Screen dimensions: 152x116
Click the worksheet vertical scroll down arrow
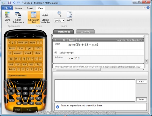click(x=147, y=66)
